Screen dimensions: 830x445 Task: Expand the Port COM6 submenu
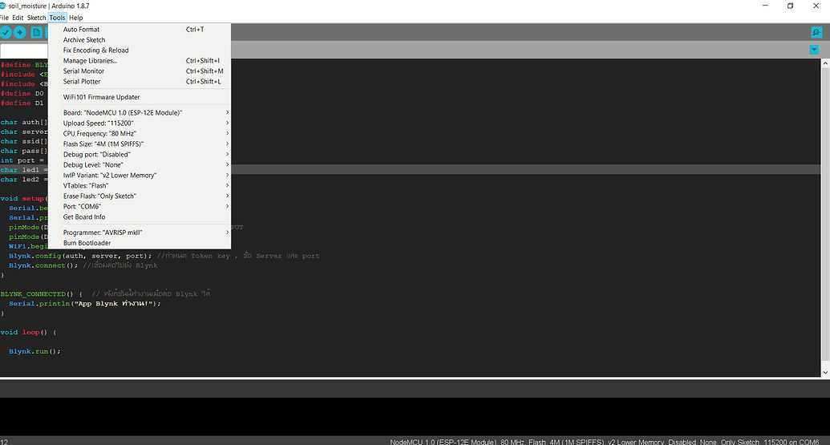(x=82, y=206)
